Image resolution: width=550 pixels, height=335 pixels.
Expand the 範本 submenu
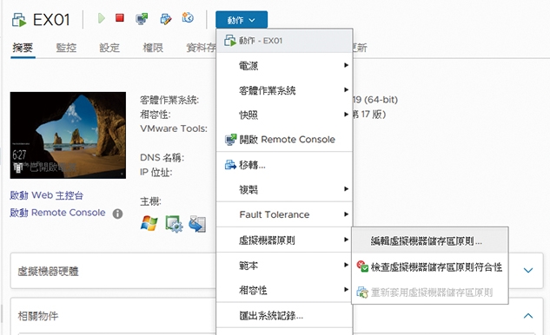pos(284,266)
